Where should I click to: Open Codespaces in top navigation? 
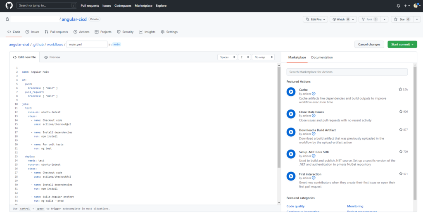click(x=123, y=6)
